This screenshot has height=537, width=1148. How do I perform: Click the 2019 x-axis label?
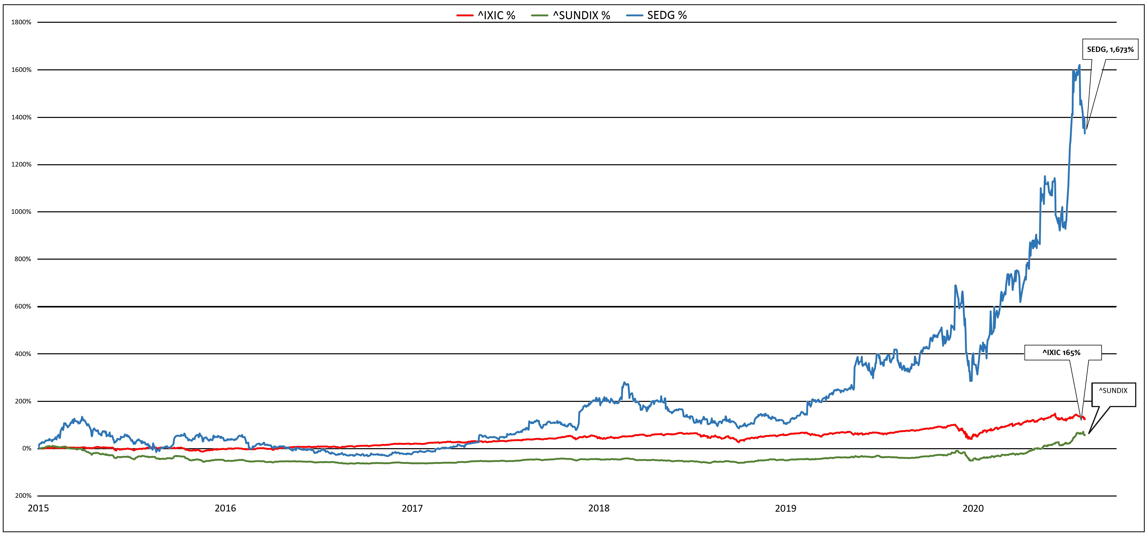(786, 508)
